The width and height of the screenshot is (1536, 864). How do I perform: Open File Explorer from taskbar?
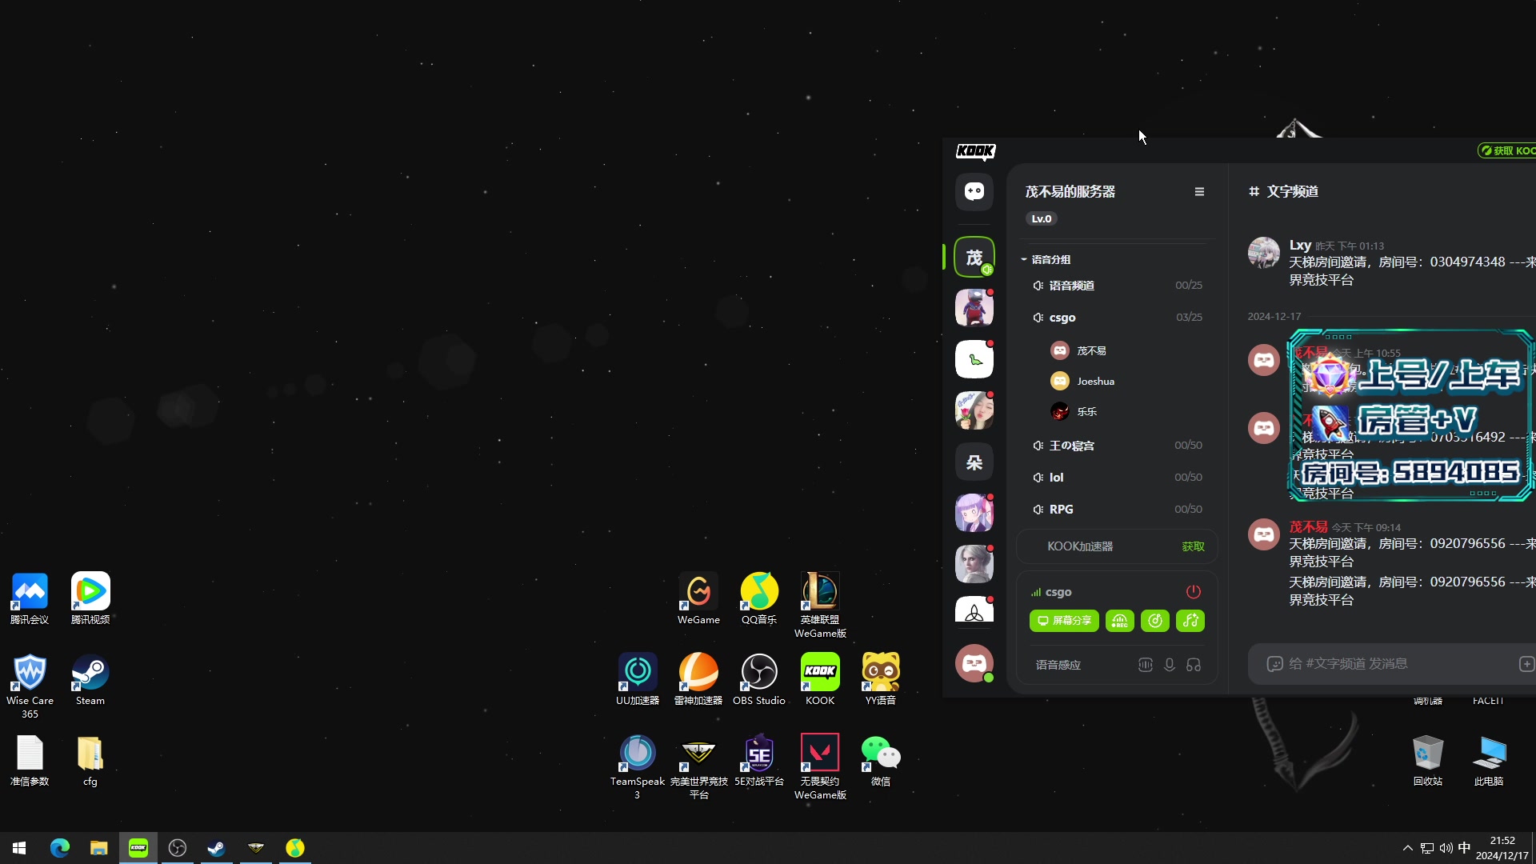(x=99, y=848)
